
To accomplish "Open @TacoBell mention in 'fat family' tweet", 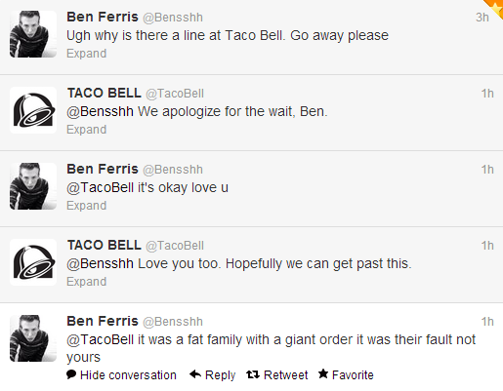I will [x=100, y=339].
